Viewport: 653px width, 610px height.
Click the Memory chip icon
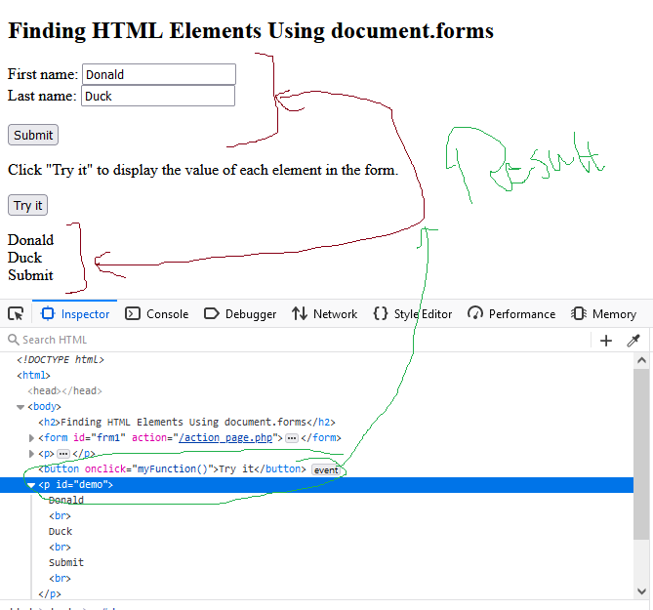tap(579, 313)
